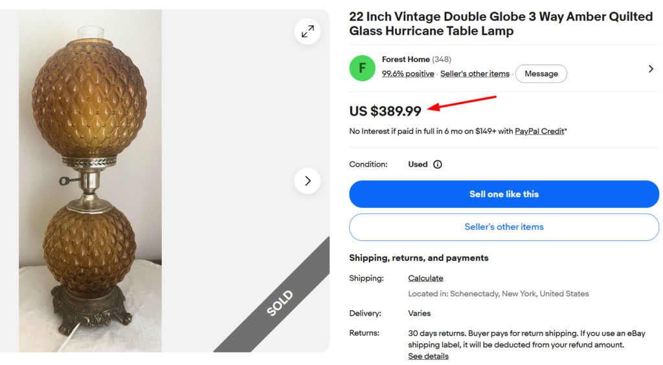
Task: Open the 99.6% positive feedback link
Action: [x=408, y=74]
